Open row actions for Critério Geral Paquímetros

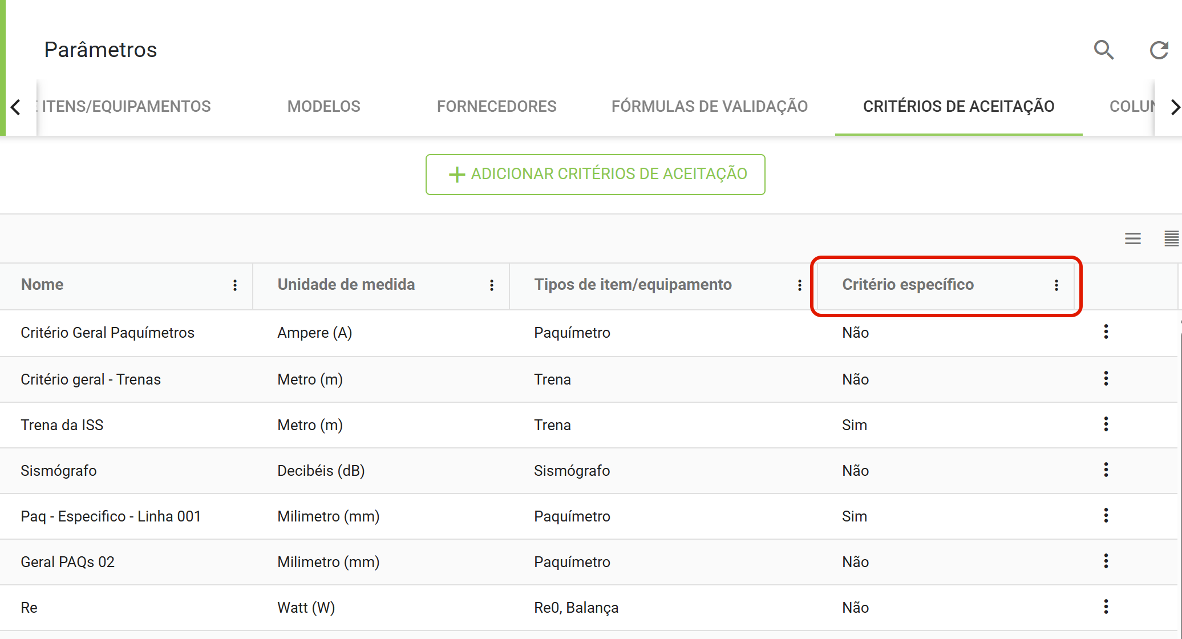1106,331
